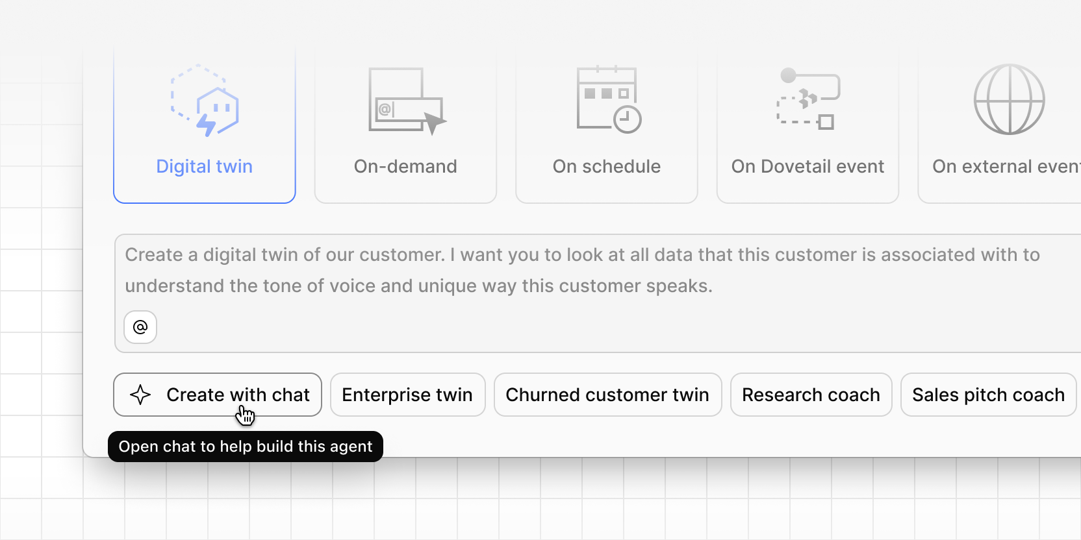
Task: Pick the Sales pitch coach suggestion
Action: (x=989, y=395)
